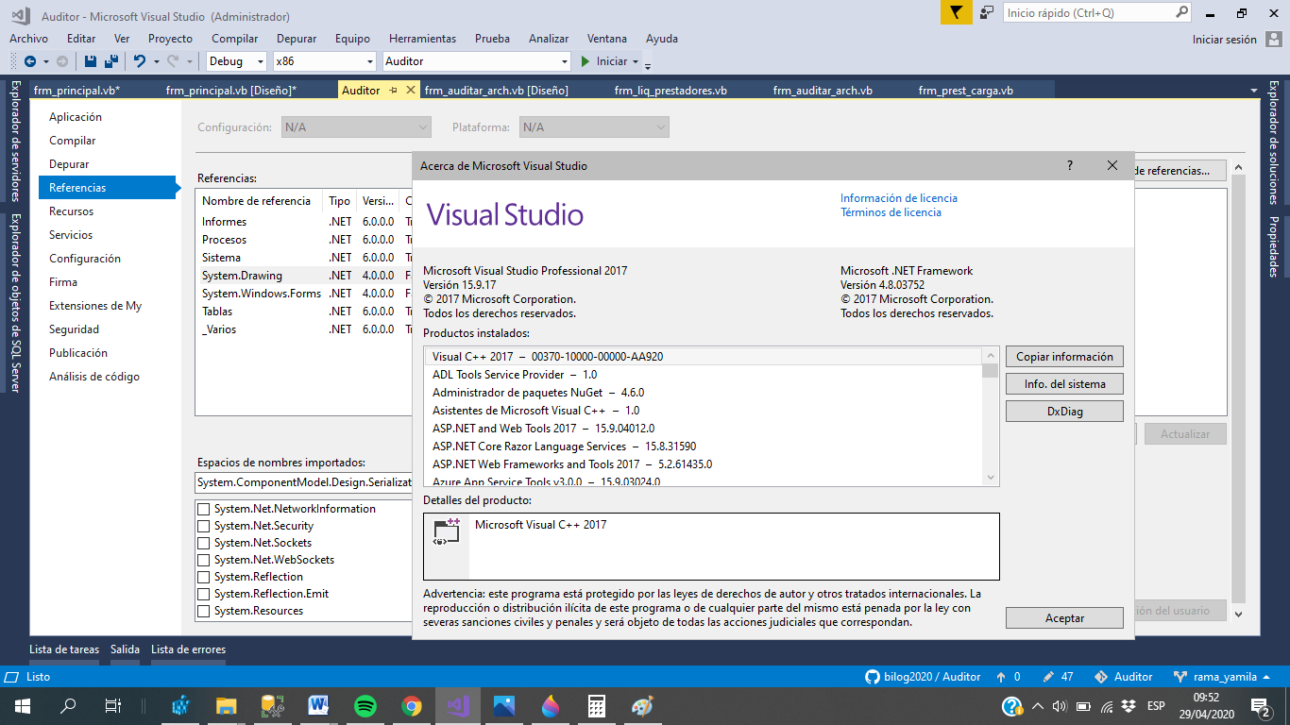1290x725 pixels.
Task: Open the document tabs overflow dropdown
Action: click(1254, 91)
